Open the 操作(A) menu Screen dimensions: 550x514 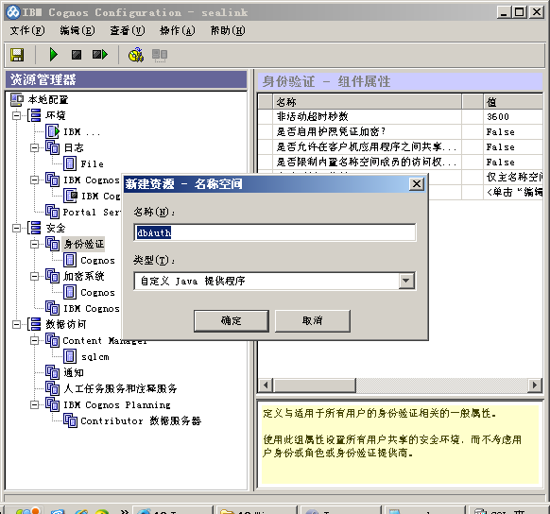(x=177, y=30)
